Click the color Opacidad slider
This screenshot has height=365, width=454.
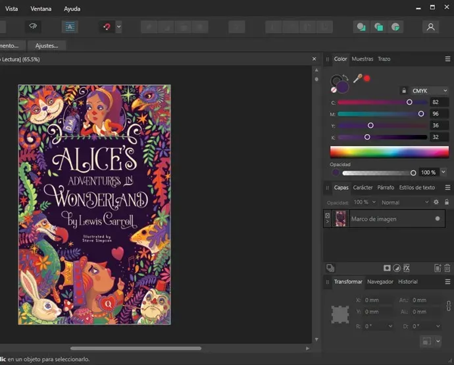tap(379, 173)
